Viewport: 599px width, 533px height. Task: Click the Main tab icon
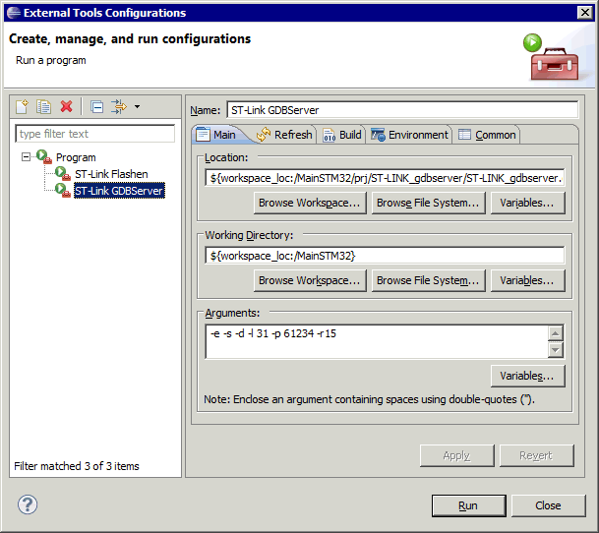point(203,135)
